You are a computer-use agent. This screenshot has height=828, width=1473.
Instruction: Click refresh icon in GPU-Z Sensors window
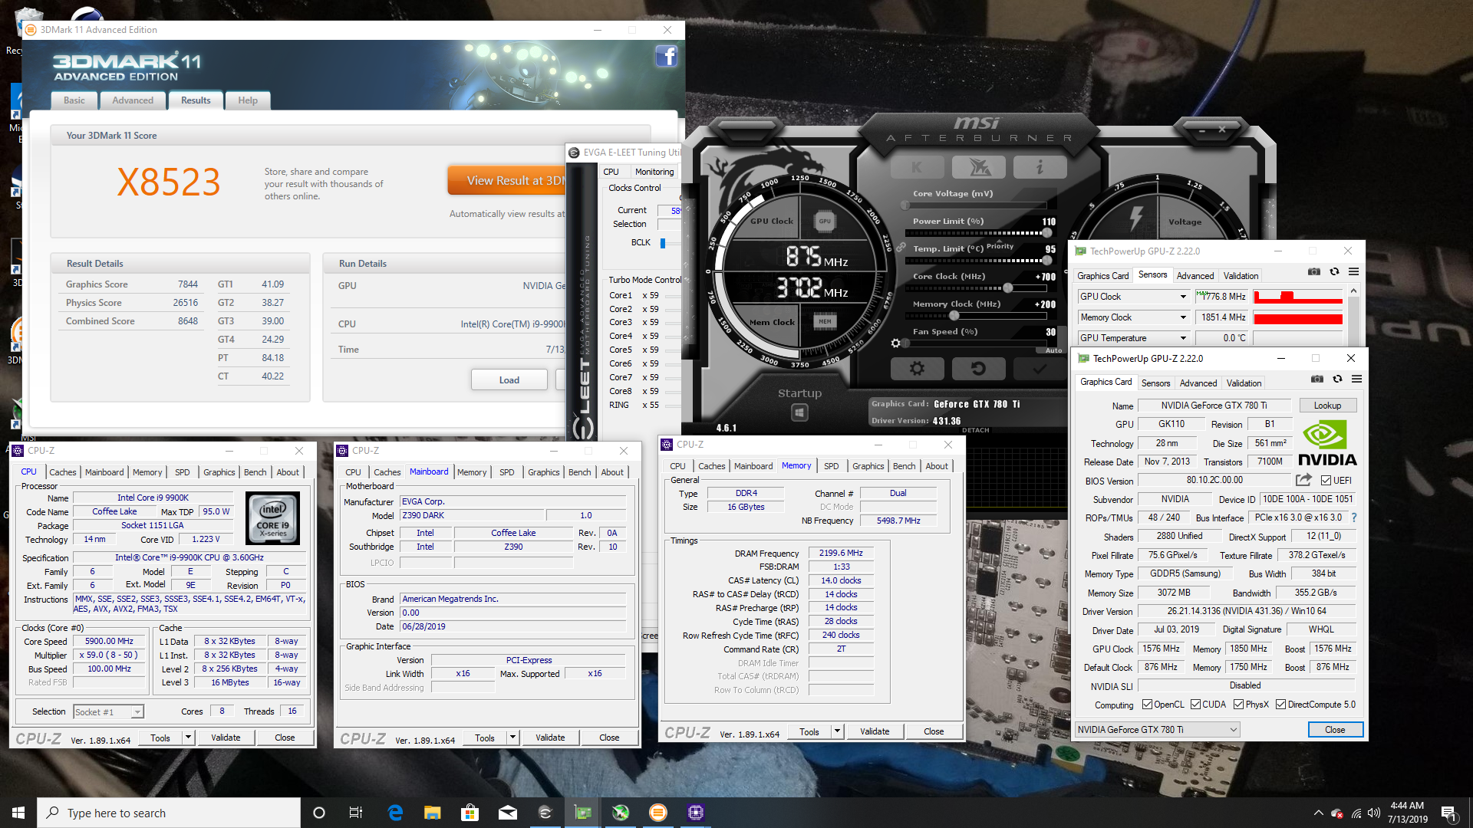[x=1334, y=272]
